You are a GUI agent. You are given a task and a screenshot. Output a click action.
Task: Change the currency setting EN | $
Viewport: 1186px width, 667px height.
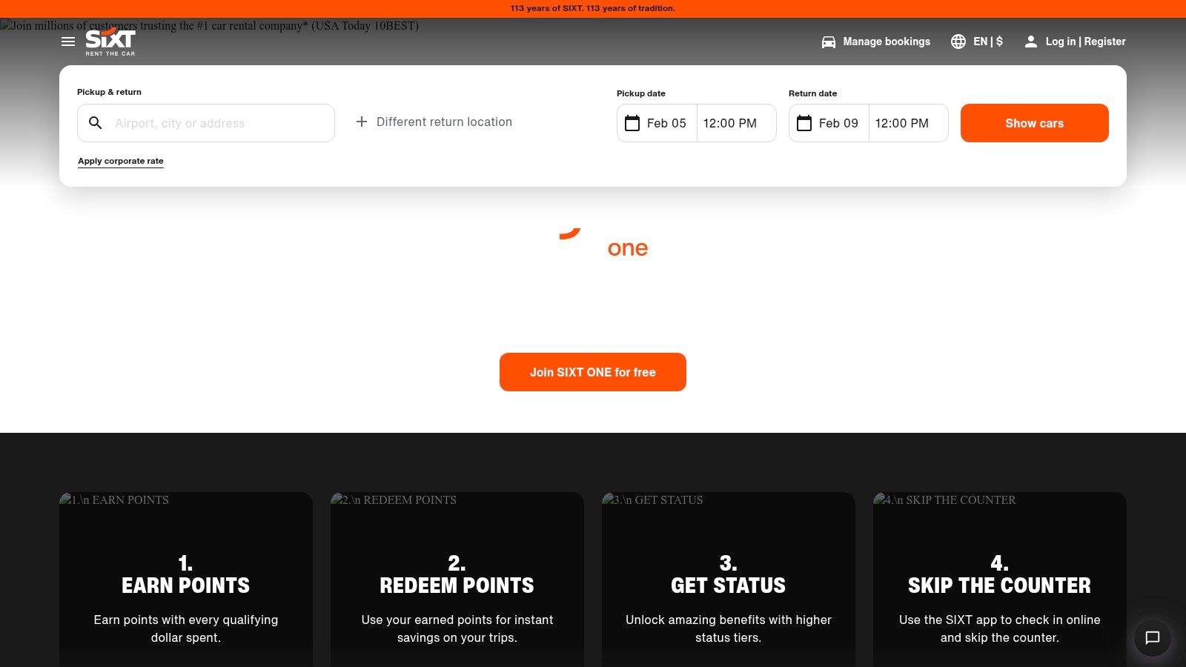pyautogui.click(x=987, y=42)
